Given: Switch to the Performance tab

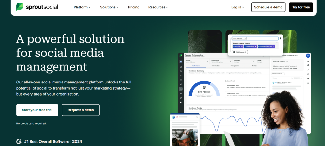Looking at the screenshot, I should [196, 66].
